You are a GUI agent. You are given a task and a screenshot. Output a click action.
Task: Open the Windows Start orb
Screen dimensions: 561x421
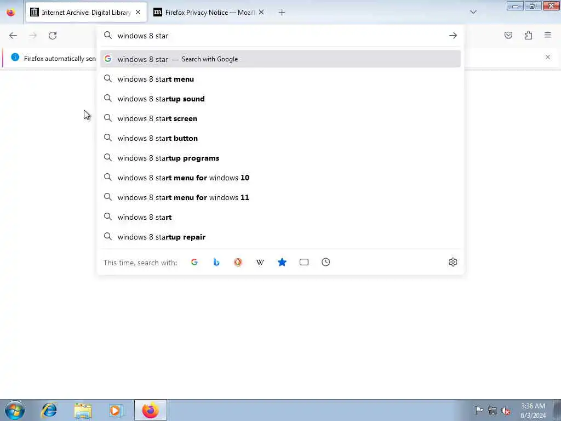[x=15, y=410]
